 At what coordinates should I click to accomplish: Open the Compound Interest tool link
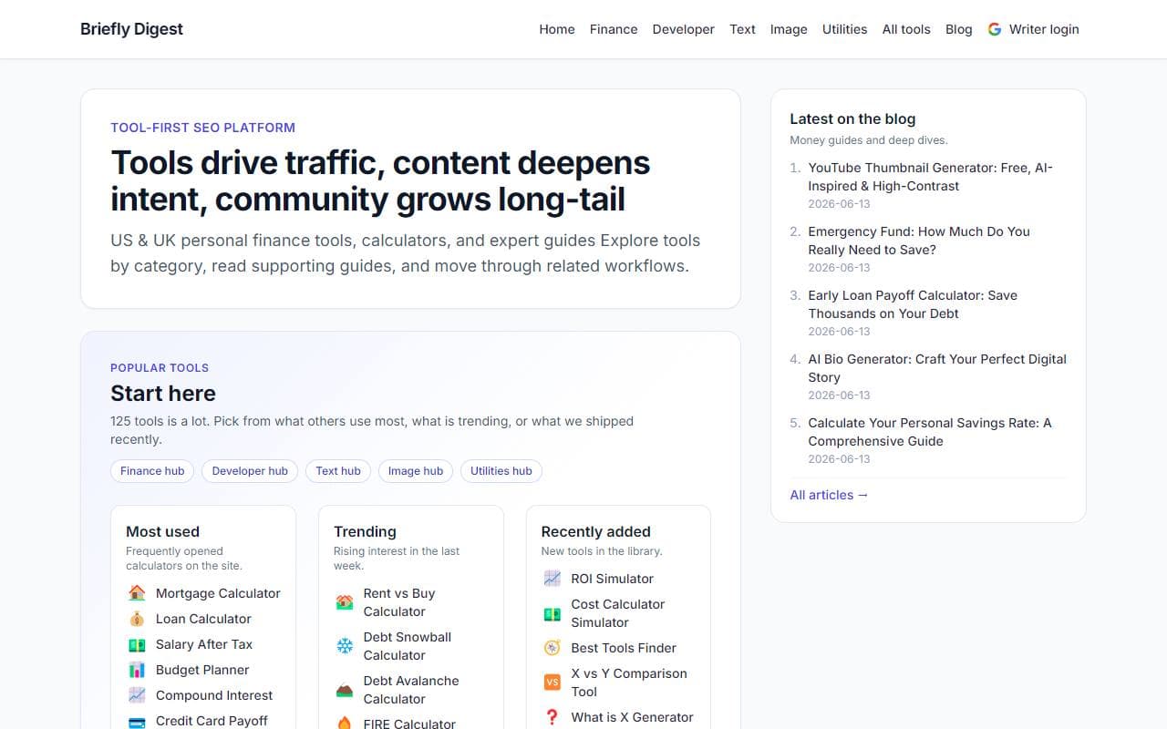coord(214,695)
